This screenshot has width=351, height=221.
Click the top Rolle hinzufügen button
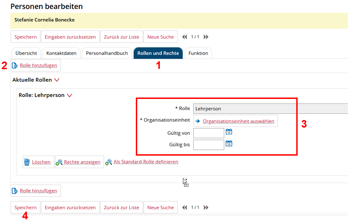coord(36,65)
